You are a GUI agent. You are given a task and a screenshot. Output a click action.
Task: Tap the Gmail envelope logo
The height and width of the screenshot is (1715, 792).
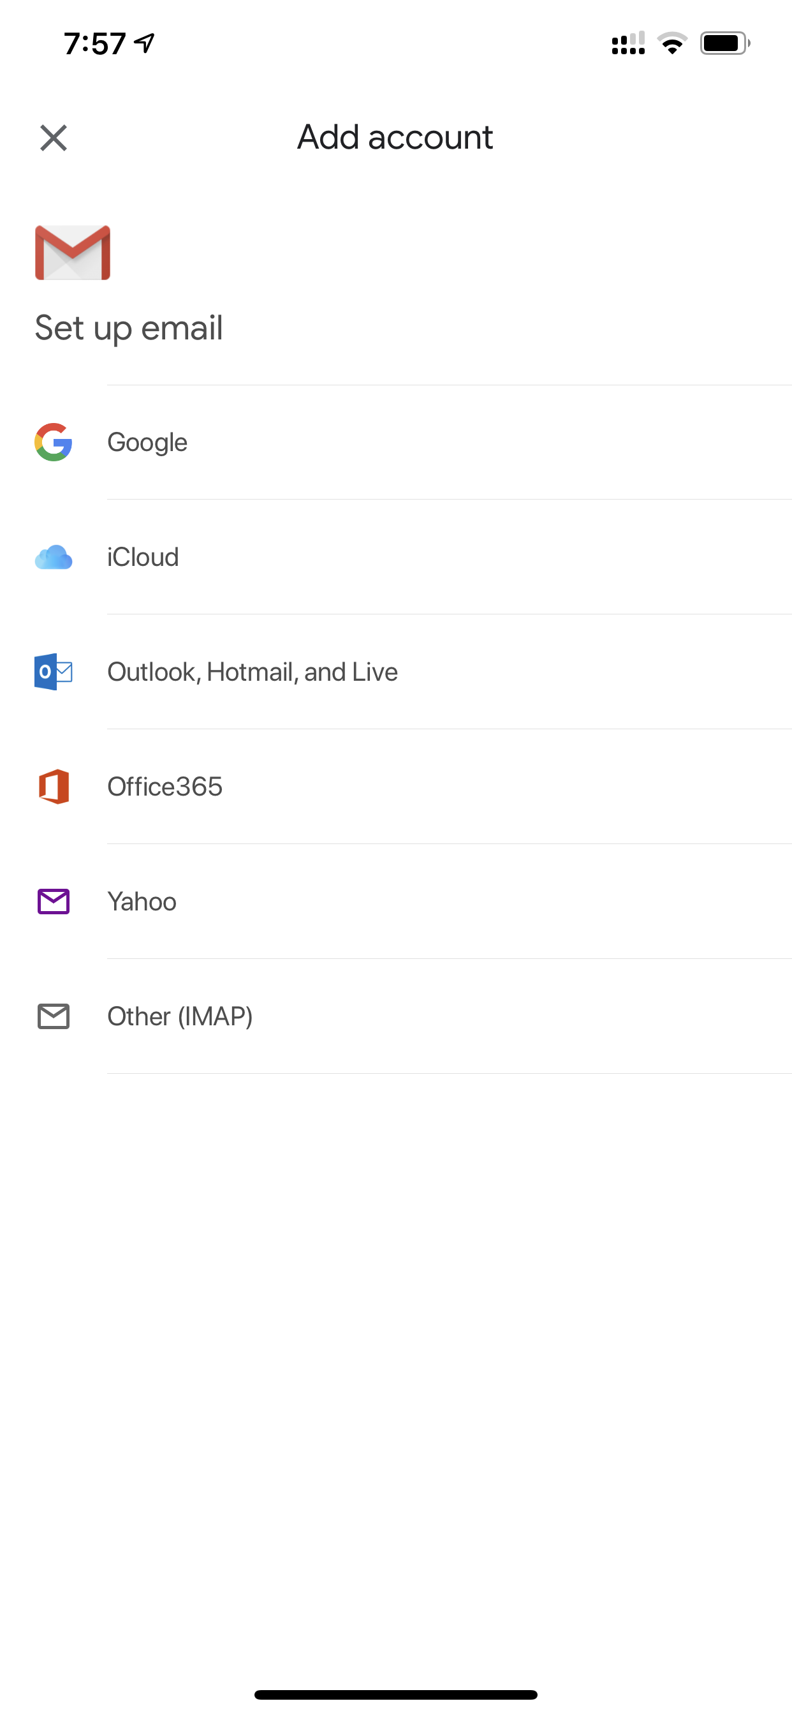coord(73,252)
